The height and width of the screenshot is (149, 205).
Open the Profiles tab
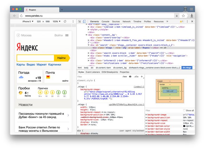pyautogui.click(x=147, y=21)
